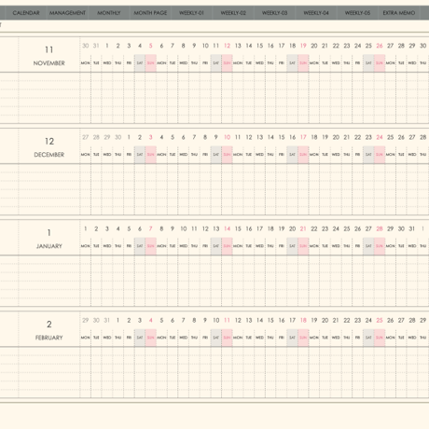
Task: Select the WEEKLY-01 tab
Action: 191,13
